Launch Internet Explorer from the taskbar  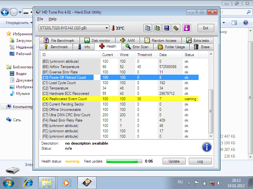click(x=29, y=182)
